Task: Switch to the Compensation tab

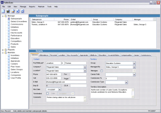Action: coord(126,55)
